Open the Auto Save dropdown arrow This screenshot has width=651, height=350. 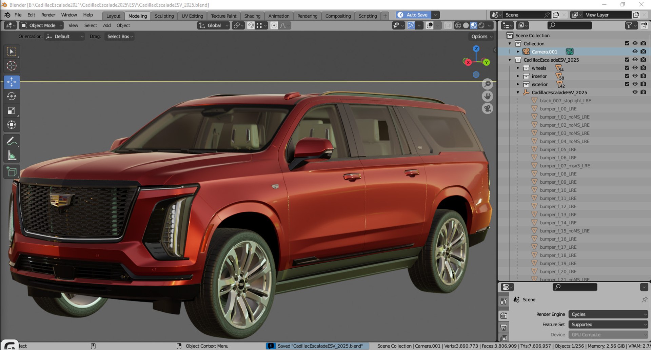(436, 15)
